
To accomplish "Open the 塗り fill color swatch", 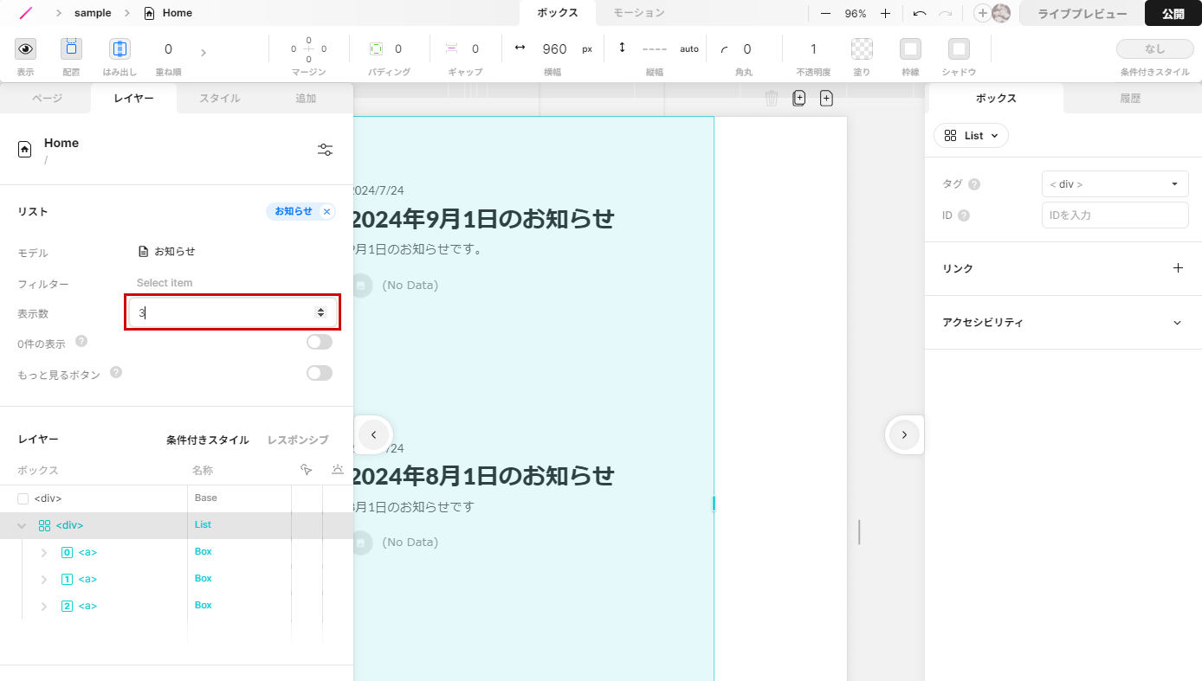I will pyautogui.click(x=862, y=49).
